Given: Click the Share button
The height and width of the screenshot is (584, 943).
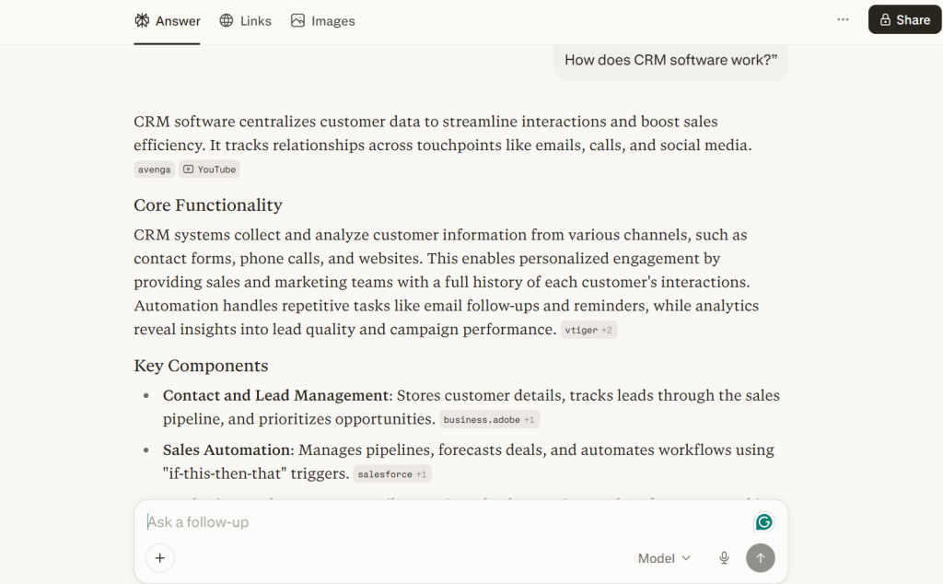Looking at the screenshot, I should [903, 18].
